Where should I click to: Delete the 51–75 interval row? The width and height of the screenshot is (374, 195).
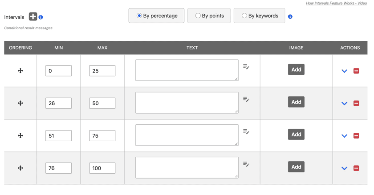356,136
